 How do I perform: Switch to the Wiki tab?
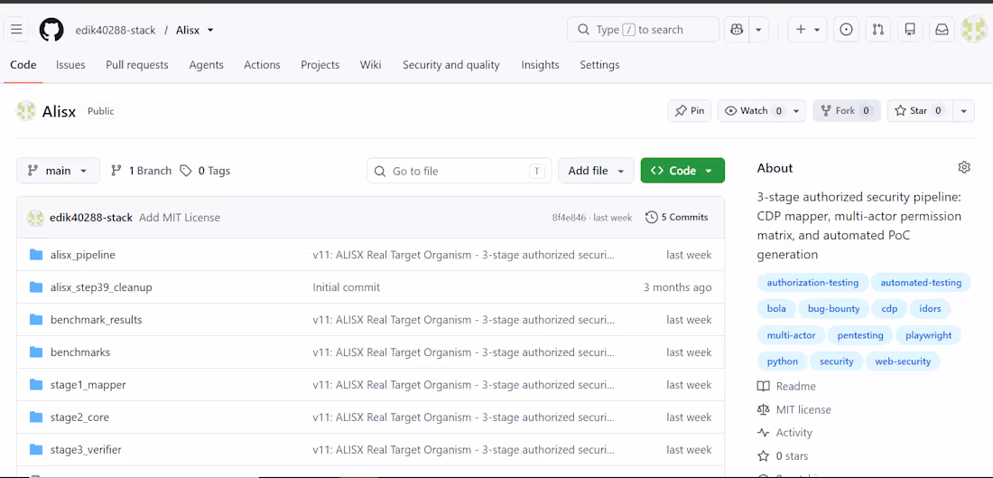tap(370, 65)
